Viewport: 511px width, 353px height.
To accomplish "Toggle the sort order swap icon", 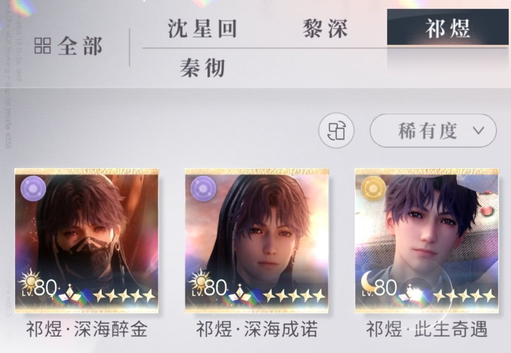I will point(336,131).
